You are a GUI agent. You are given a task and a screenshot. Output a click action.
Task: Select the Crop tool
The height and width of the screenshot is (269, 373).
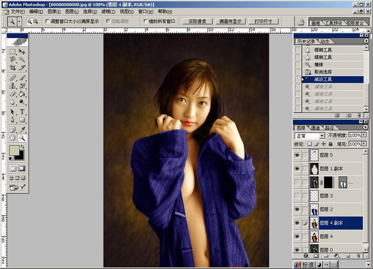(13, 68)
